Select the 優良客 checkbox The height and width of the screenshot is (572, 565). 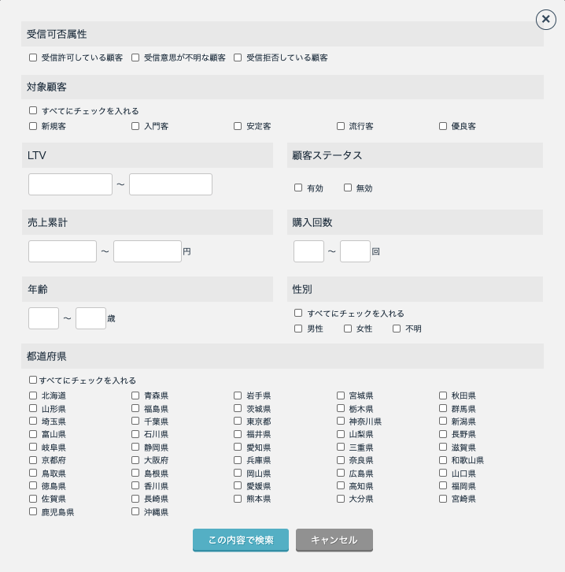[x=443, y=126]
